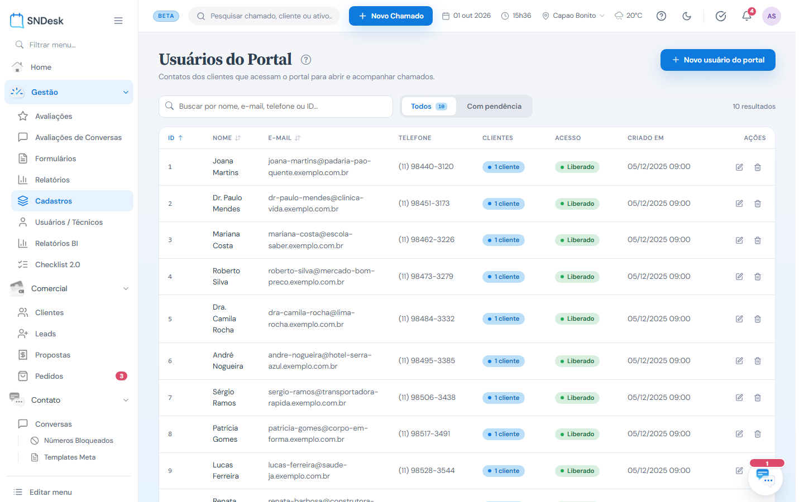Viewport: 804px width, 502px height.
Task: Switch to dark mode moon icon
Action: (687, 16)
